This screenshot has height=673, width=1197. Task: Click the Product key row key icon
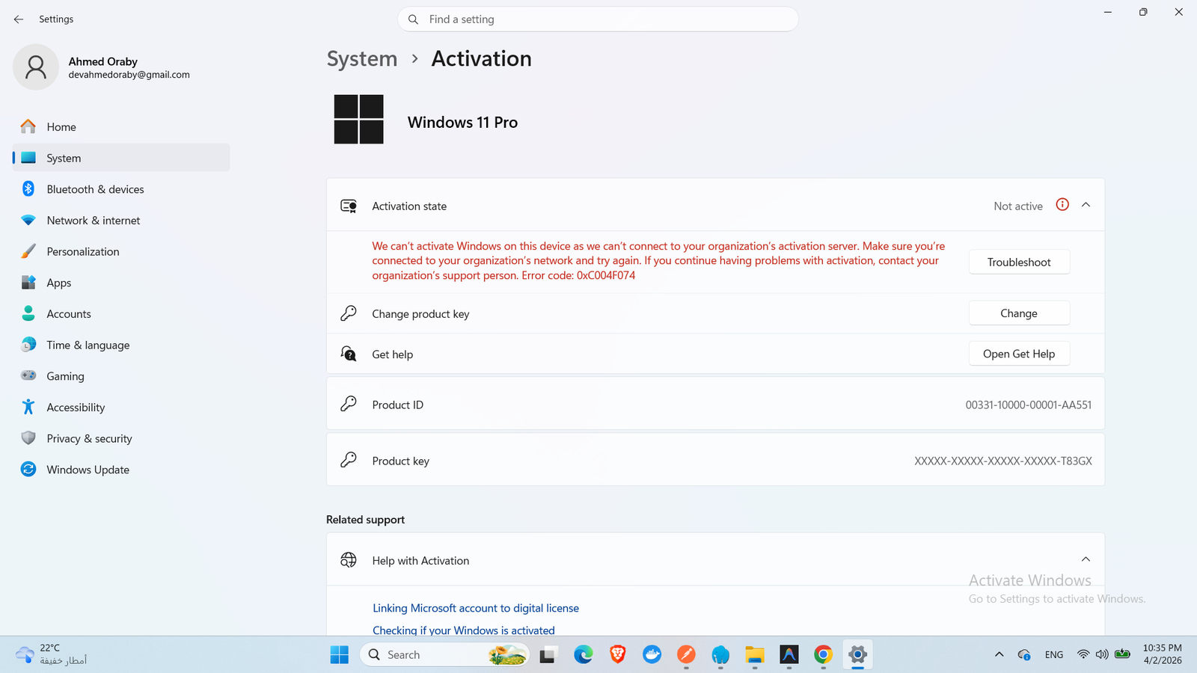pyautogui.click(x=349, y=460)
